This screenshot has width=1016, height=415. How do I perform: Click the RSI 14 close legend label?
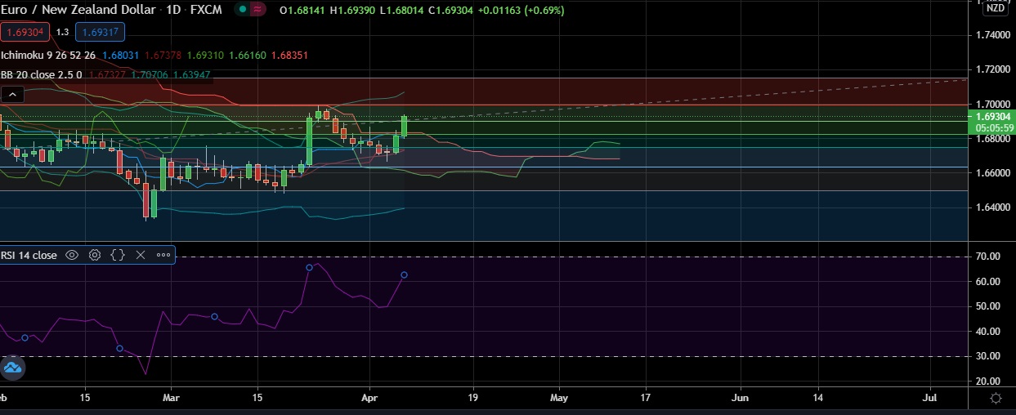pos(29,255)
